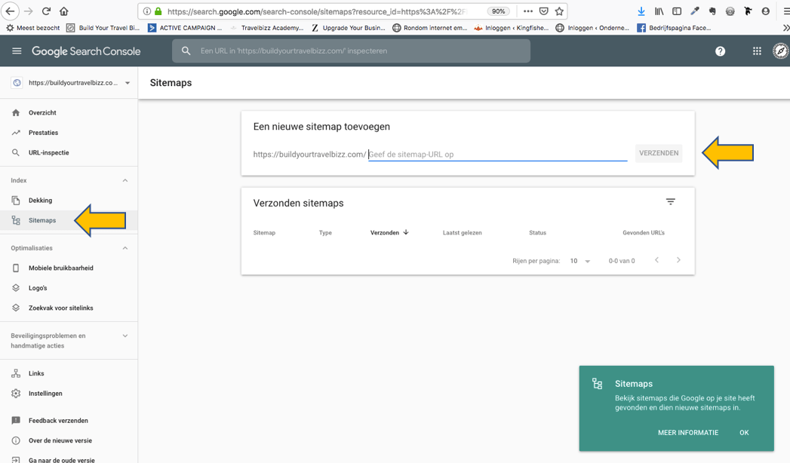The width and height of the screenshot is (790, 463).
Task: Go to browser home page icon
Action: click(64, 11)
